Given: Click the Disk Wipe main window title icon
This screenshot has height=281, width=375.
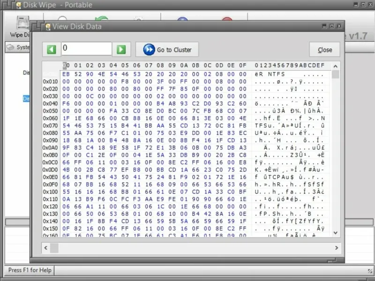Looking at the screenshot, I should pos(18,5).
